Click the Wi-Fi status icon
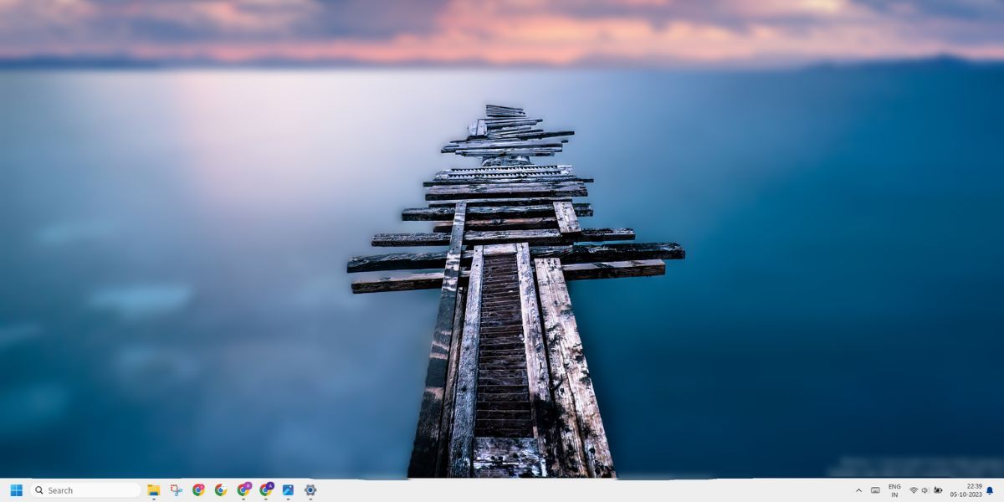The image size is (1004, 502). (x=913, y=490)
